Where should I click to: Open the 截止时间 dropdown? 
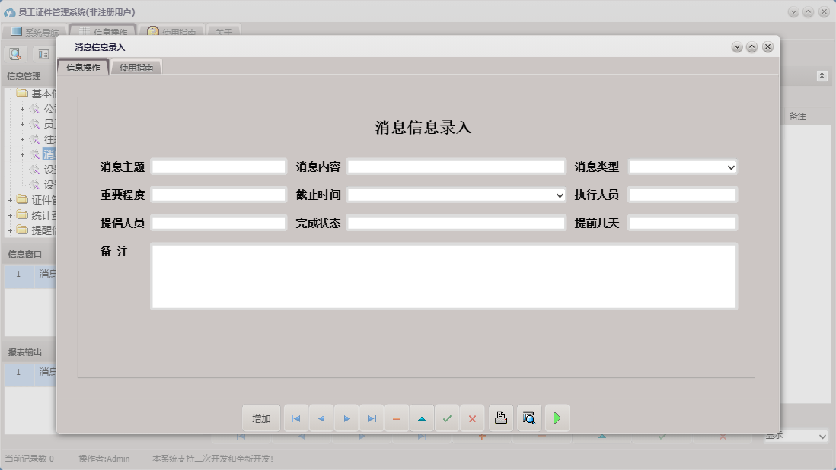[557, 194]
